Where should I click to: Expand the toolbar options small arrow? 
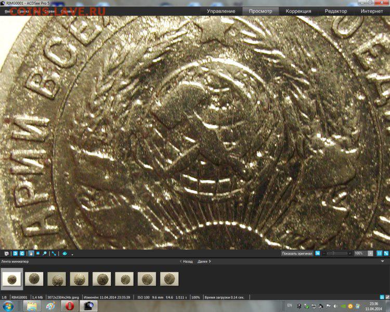tap(72, 255)
